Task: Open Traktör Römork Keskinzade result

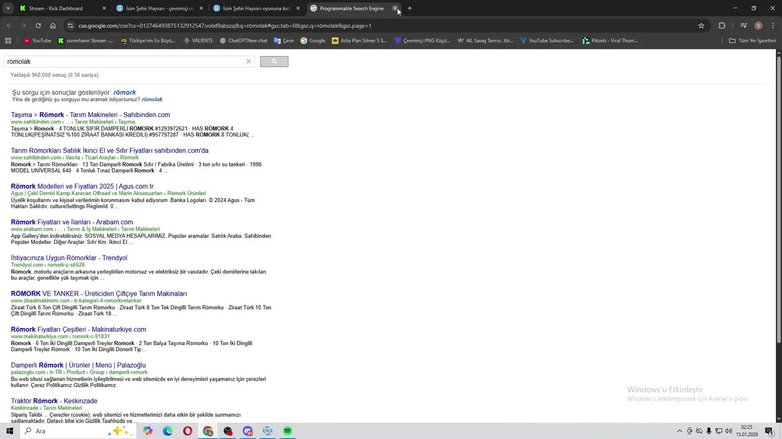Action: pos(54,401)
